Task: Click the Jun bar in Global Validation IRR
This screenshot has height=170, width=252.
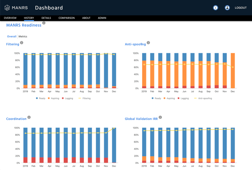Action: tap(184, 145)
